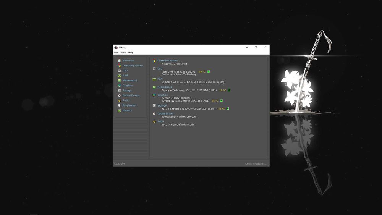Click the Operating System flag icon in sidebar
The width and height of the screenshot is (382, 215).
click(x=119, y=66)
